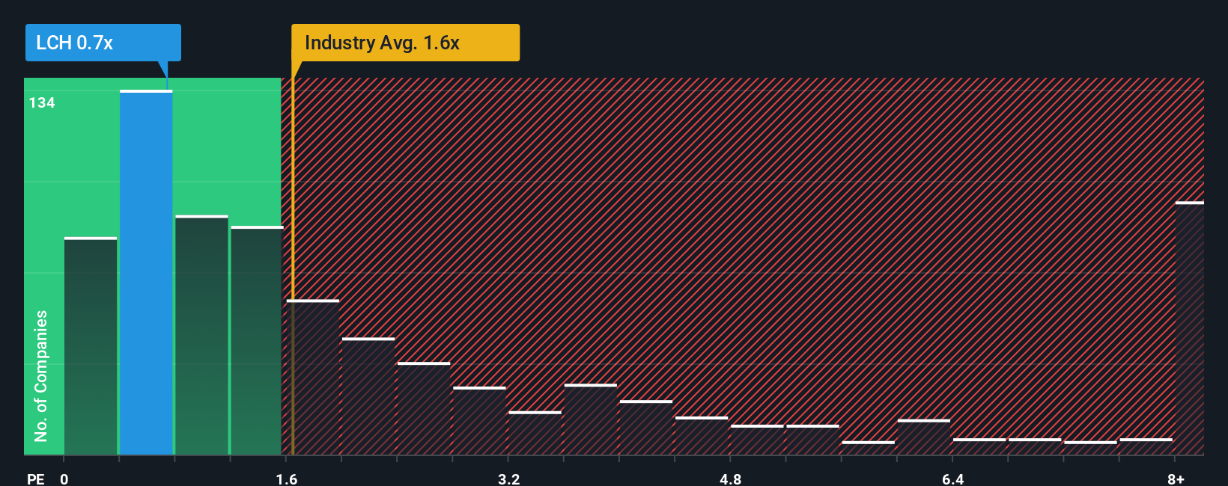The image size is (1228, 486).
Task: Click the first dark green bar near PE 0
Action: click(91, 345)
